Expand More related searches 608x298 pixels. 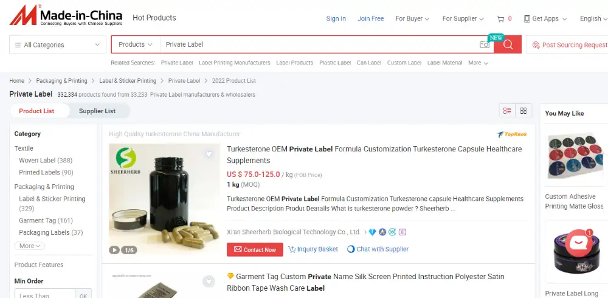click(478, 63)
